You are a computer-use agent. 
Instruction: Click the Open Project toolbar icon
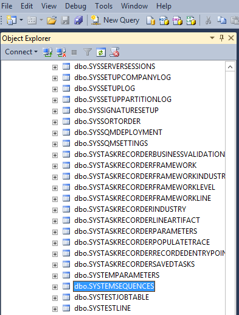pos(32,20)
